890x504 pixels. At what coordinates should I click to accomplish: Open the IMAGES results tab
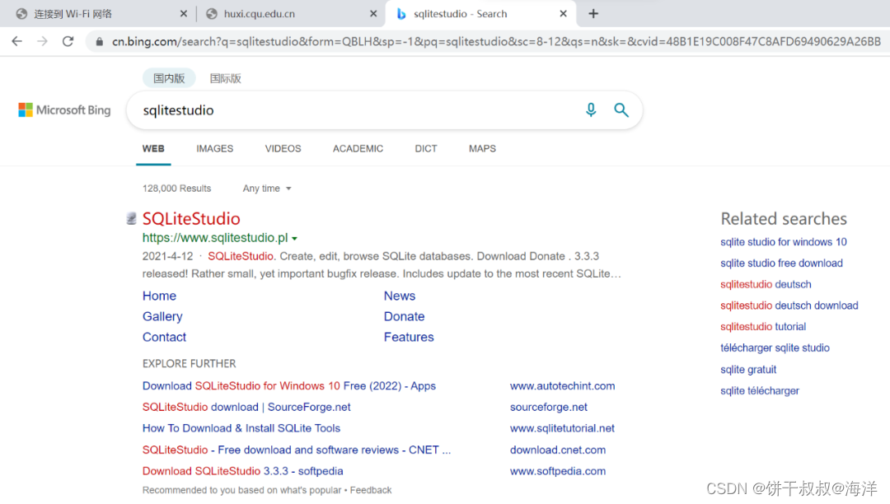[x=214, y=148]
